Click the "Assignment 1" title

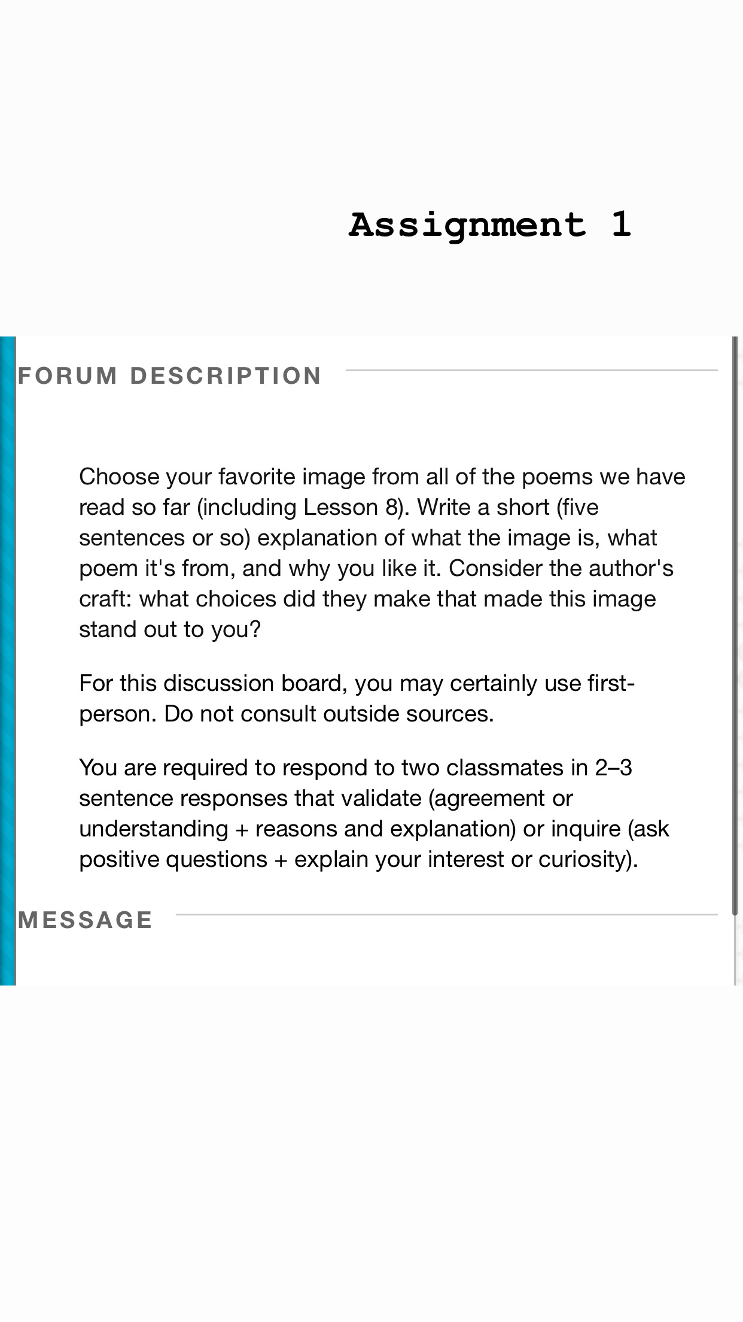pos(489,225)
